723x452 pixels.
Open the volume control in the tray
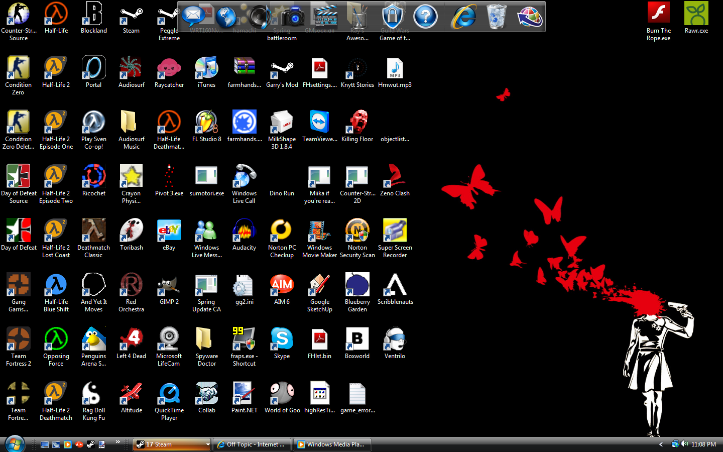click(684, 444)
